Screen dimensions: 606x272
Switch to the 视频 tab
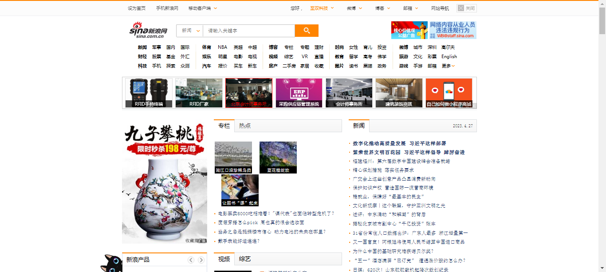224,259
